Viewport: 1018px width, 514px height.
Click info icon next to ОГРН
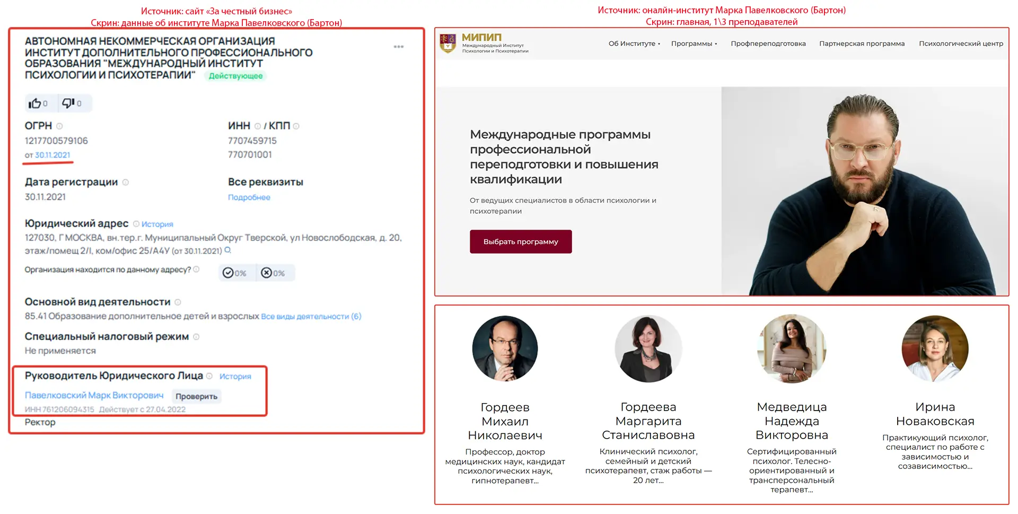(x=60, y=126)
